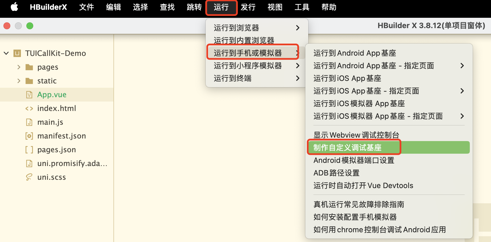Screen dimensions: 491x242
Task: Choose 运行到Android App基座 - 指定页面
Action: (x=389, y=66)
